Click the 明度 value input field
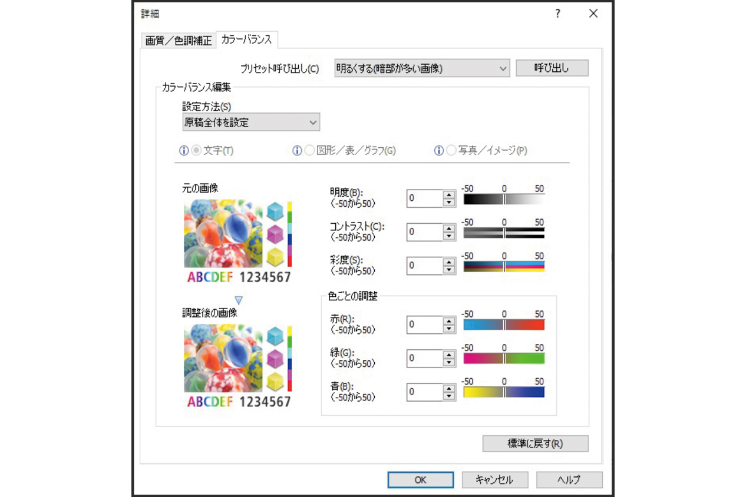Viewport: 746px width, 497px height. [424, 198]
